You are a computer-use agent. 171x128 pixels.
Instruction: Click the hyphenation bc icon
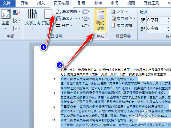point(85,26)
